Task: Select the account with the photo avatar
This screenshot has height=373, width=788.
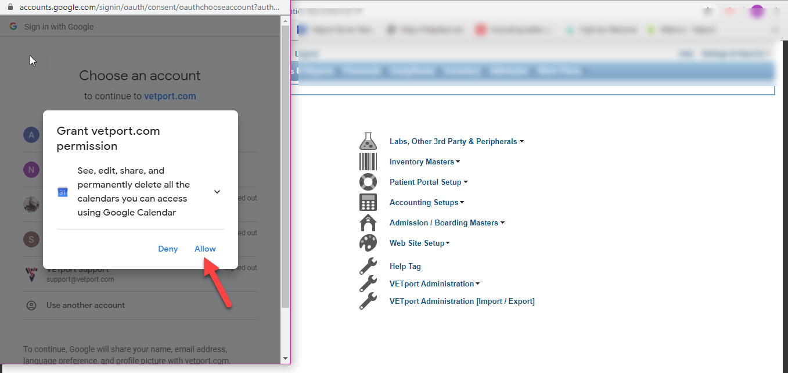Action: [31, 205]
